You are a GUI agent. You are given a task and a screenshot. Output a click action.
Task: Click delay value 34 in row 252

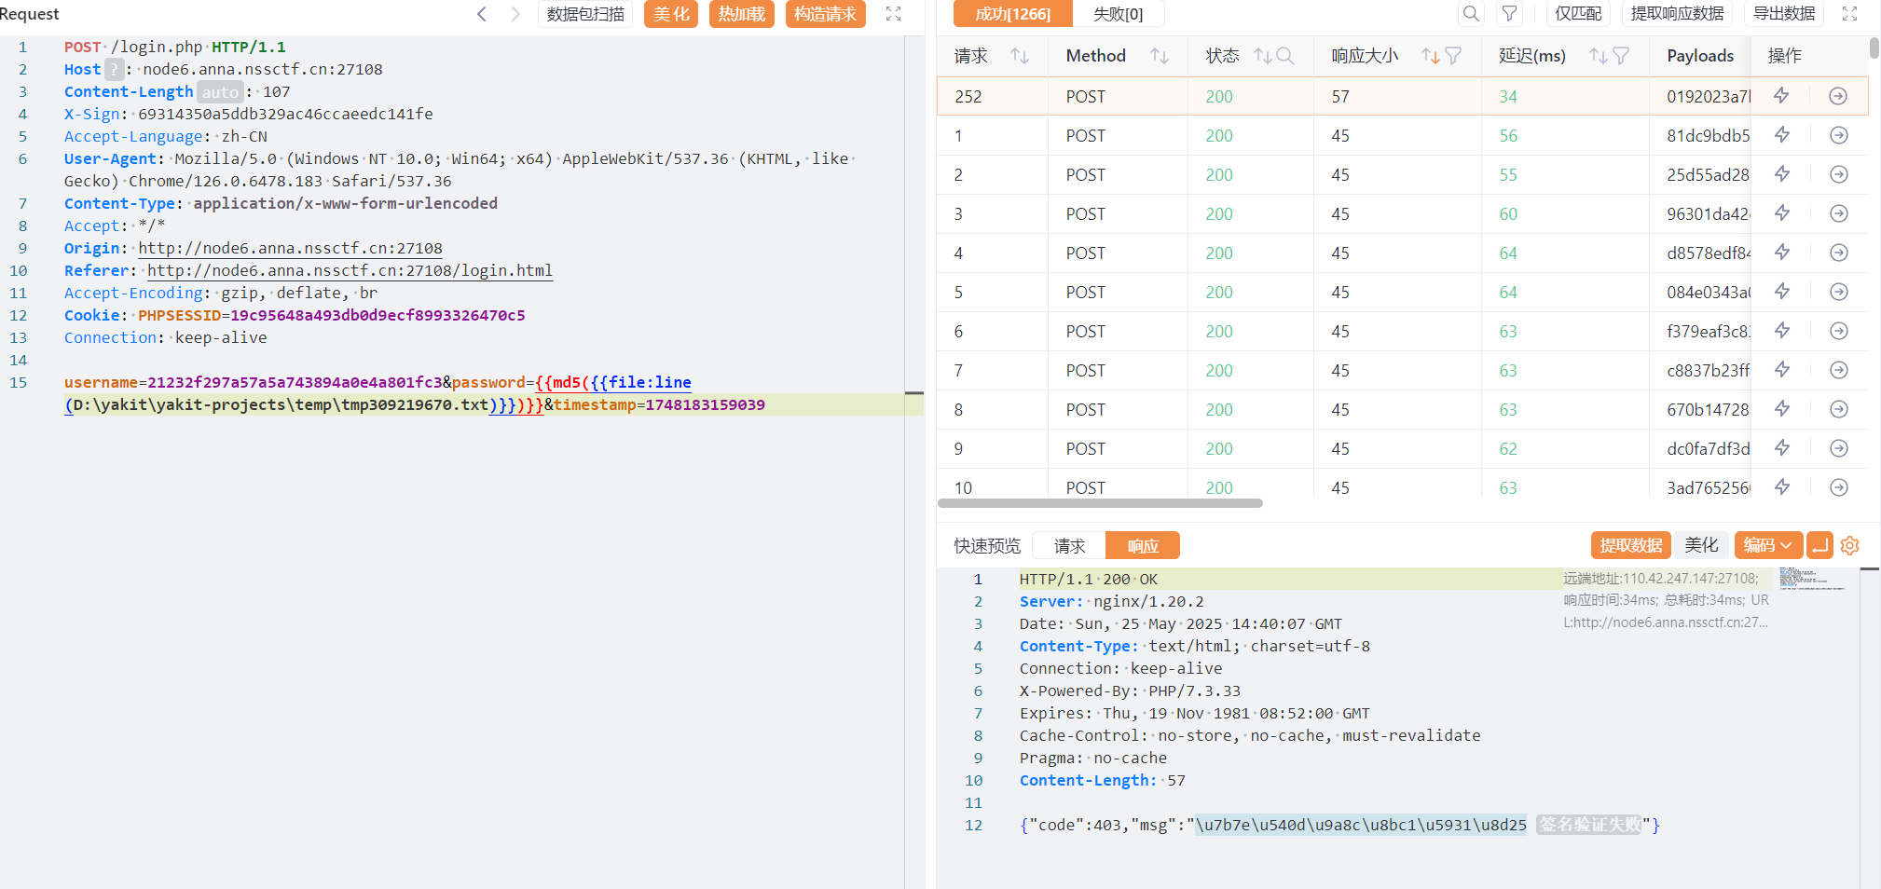(1508, 96)
